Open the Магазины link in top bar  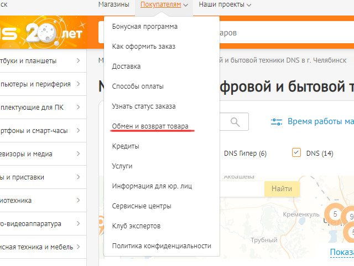pos(113,4)
